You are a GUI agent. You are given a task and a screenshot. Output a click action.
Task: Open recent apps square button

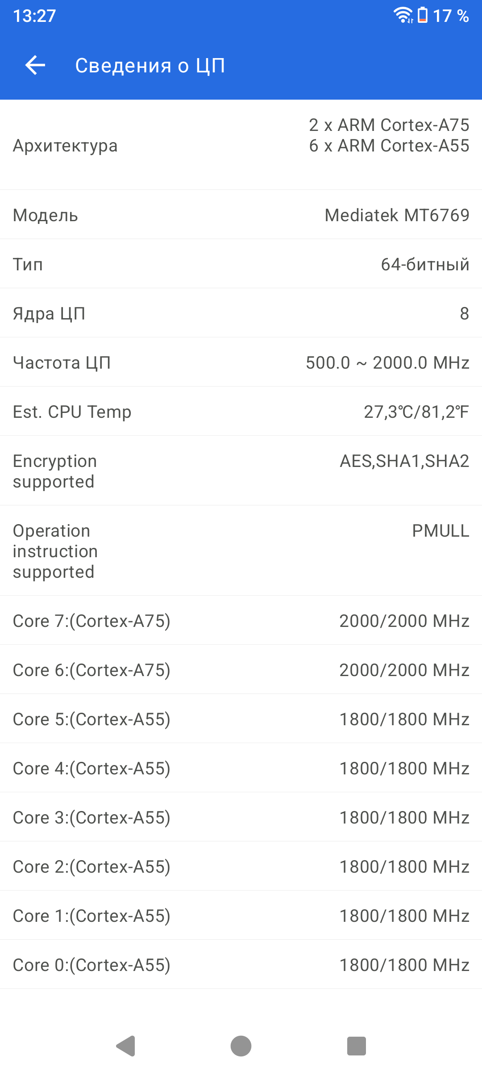coord(356,1046)
